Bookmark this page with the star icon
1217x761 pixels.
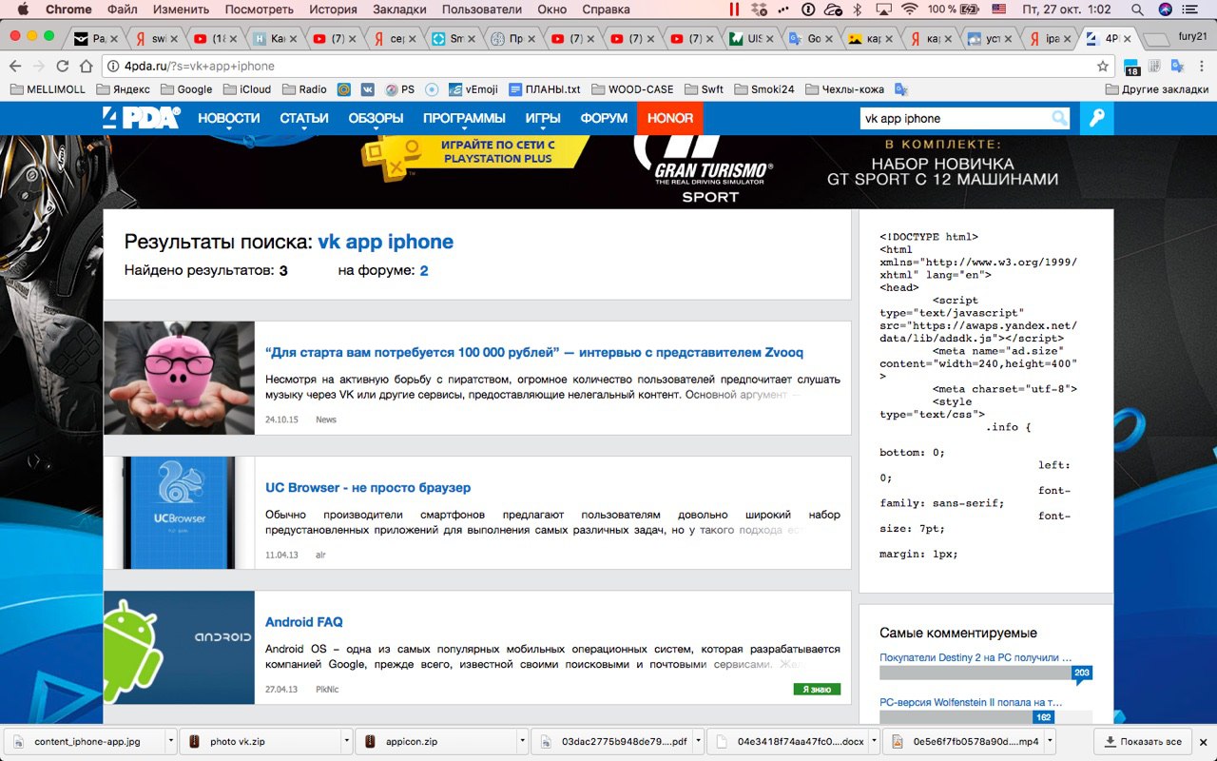tap(1103, 67)
